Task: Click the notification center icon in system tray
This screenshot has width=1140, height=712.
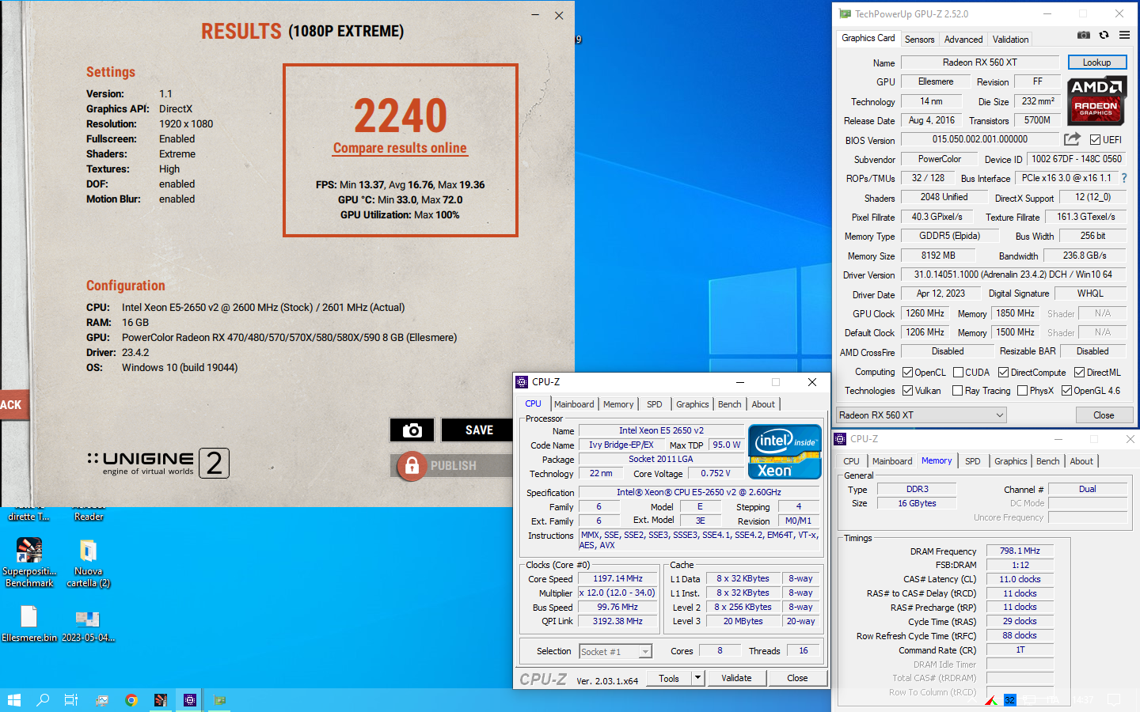Action: point(1114,700)
